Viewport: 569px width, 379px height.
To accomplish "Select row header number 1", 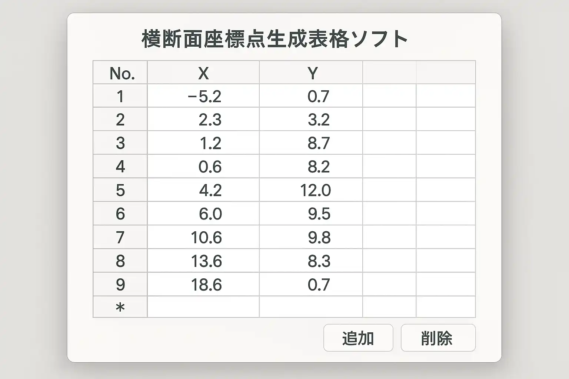I will 120,96.
